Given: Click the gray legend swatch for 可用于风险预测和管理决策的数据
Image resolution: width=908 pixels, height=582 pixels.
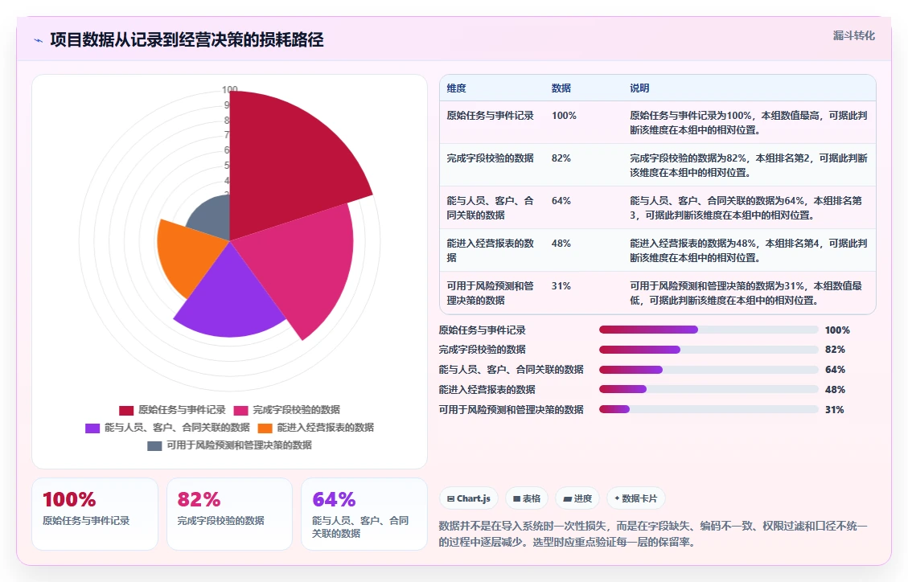Looking at the screenshot, I should point(154,446).
